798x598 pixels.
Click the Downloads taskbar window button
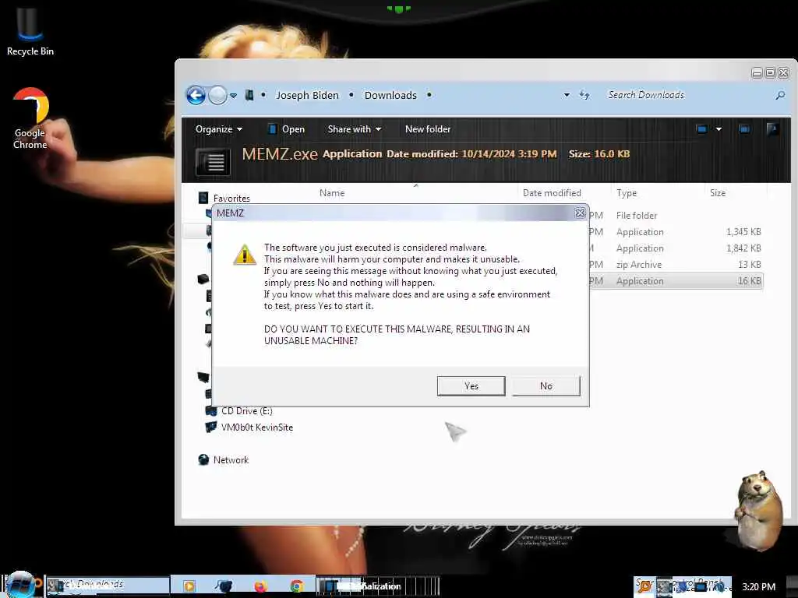pyautogui.click(x=108, y=586)
